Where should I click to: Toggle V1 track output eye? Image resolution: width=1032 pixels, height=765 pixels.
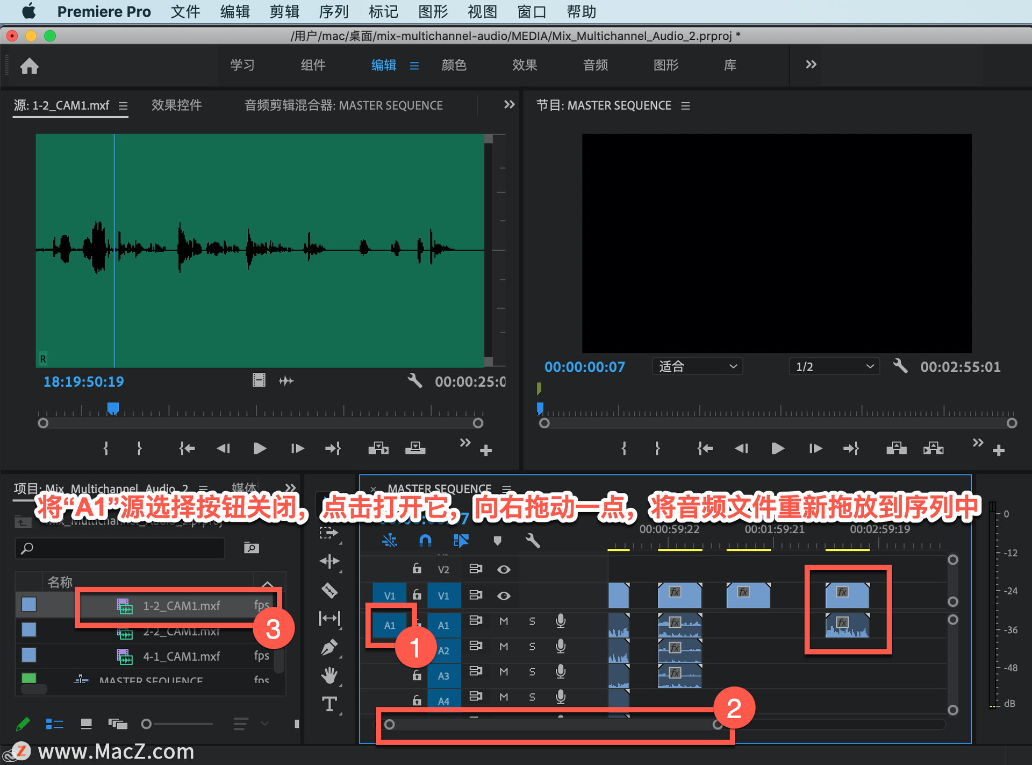(x=504, y=596)
